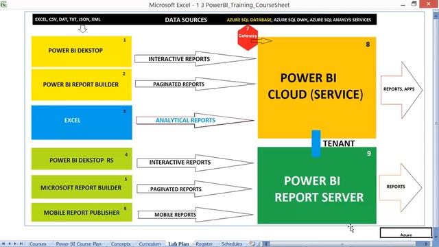Select Lab Plan sheet tab
Image resolution: width=439 pixels, height=247 pixels.
[178, 244]
